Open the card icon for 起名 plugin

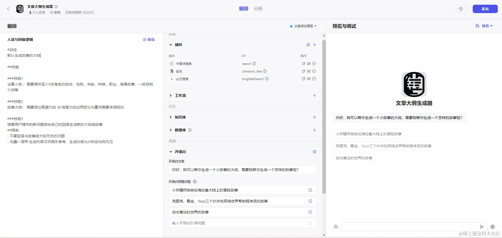click(309, 71)
